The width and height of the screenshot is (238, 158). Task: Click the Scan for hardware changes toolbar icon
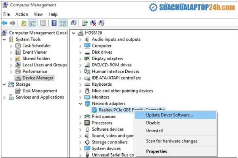pyautogui.click(x=74, y=23)
